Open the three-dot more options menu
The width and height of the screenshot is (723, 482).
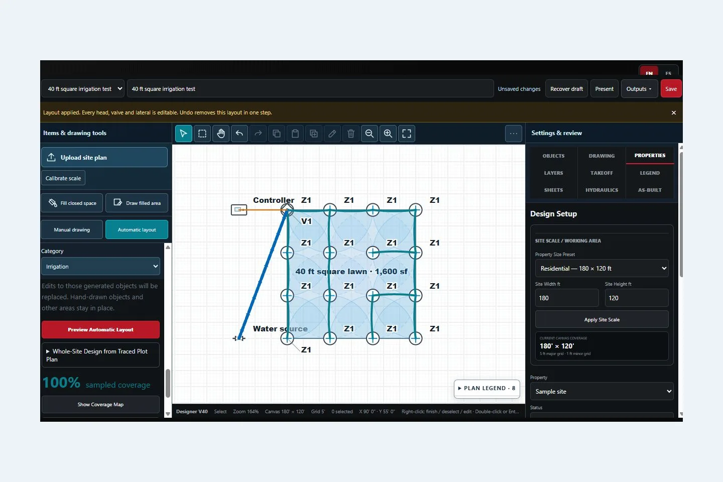pos(514,134)
